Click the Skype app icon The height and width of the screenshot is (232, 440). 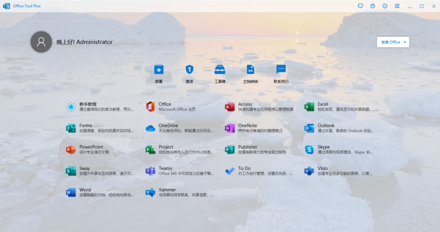[309, 149]
